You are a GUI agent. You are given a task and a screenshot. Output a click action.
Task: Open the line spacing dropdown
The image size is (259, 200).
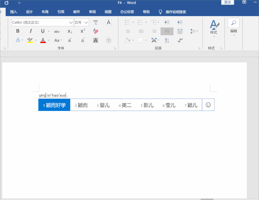(193, 31)
